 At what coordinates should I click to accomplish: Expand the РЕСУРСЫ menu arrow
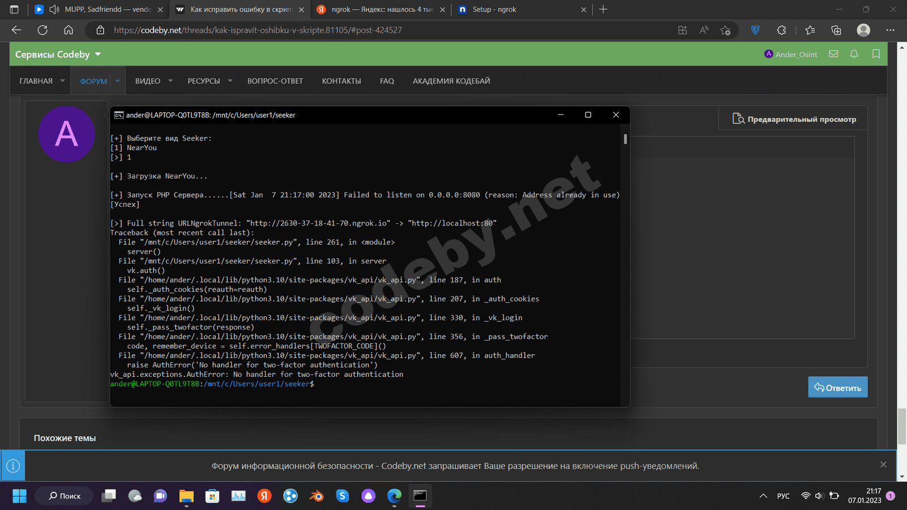pos(230,81)
